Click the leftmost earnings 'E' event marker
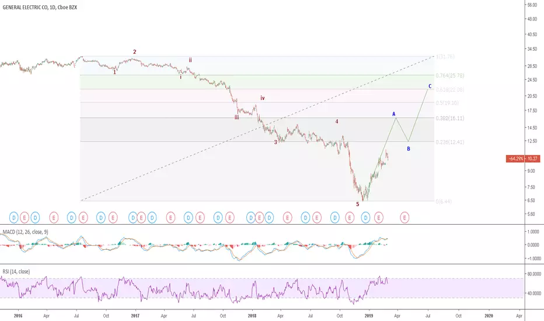544x321 pixels. [x=25, y=218]
